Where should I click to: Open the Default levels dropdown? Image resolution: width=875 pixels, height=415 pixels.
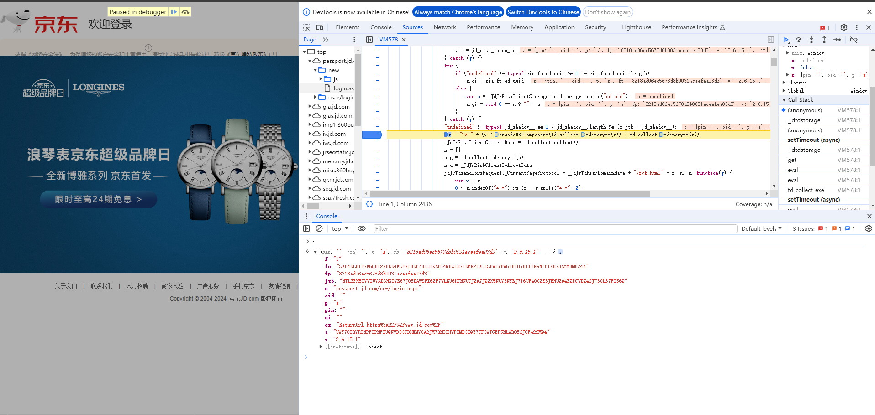[762, 228]
